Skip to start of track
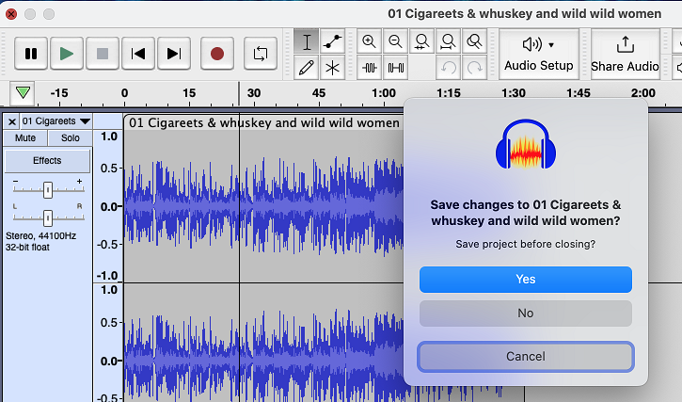This screenshot has width=682, height=402. pos(138,54)
